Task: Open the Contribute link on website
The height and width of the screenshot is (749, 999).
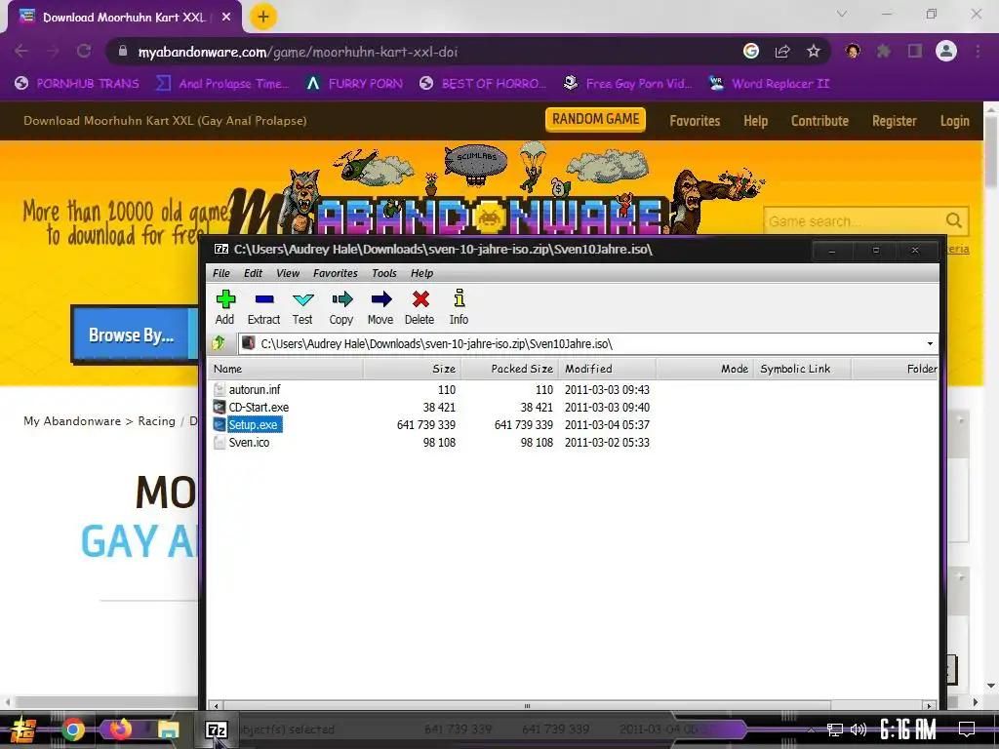Action: 819,121
